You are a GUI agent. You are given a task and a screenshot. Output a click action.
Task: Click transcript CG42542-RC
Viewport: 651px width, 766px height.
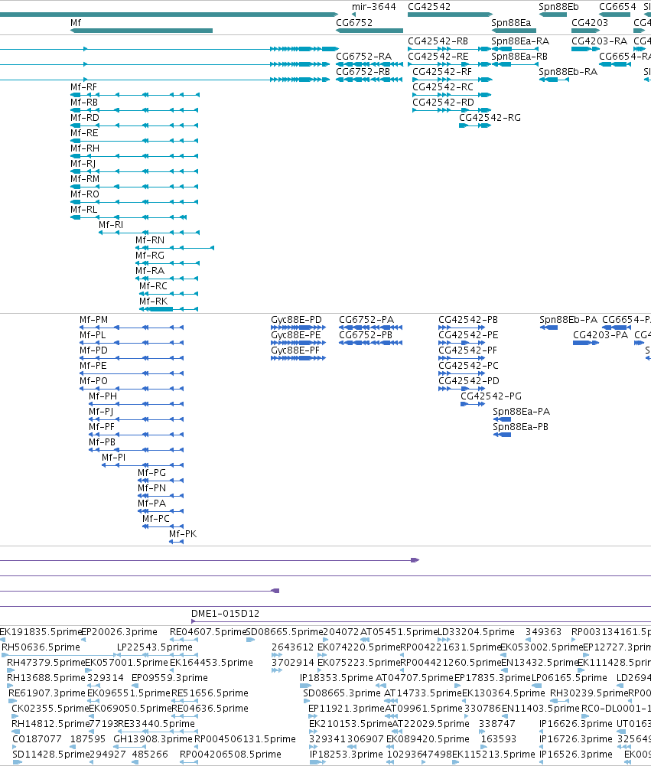click(452, 95)
